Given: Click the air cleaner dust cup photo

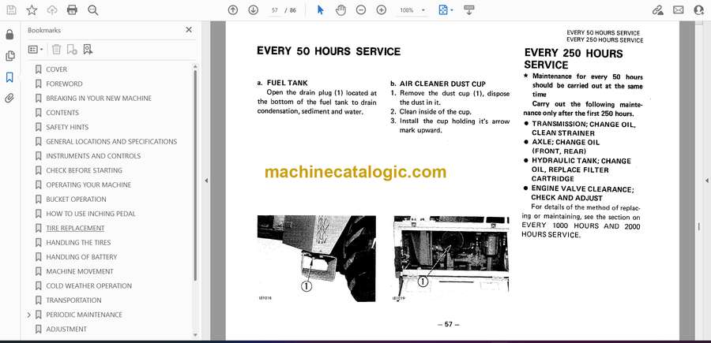Looking at the screenshot, I should tap(451, 259).
